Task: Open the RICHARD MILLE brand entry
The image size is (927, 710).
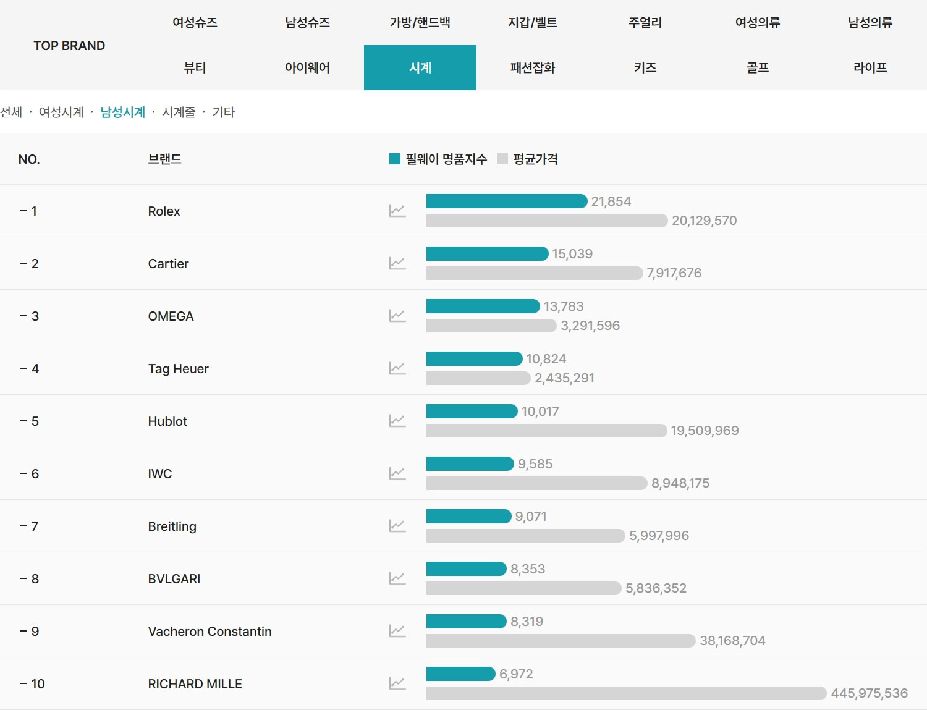Action: (x=195, y=684)
